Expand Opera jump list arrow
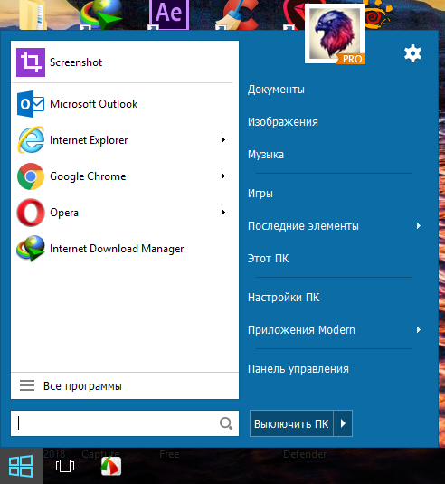The image size is (445, 484). click(223, 212)
